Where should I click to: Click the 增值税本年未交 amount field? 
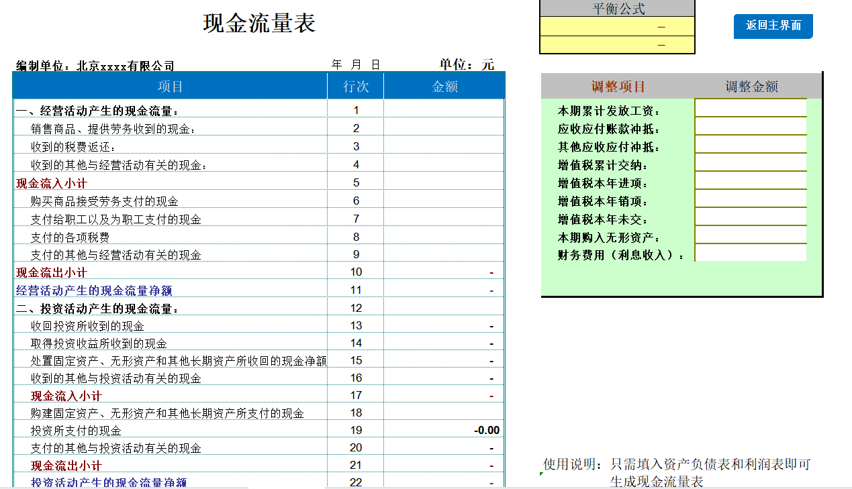click(750, 217)
